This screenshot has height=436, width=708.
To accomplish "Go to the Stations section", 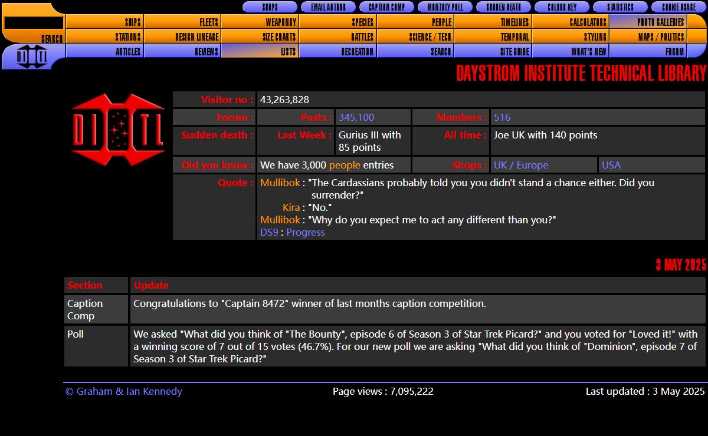I will coord(104,37).
